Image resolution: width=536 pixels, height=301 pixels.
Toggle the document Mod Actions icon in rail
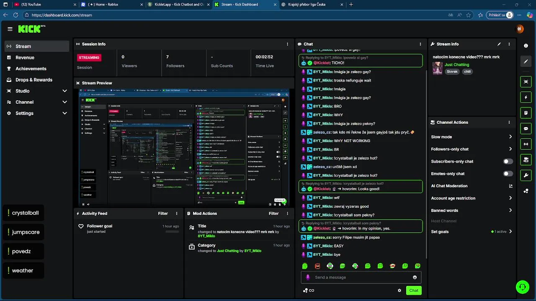[x=526, y=113]
